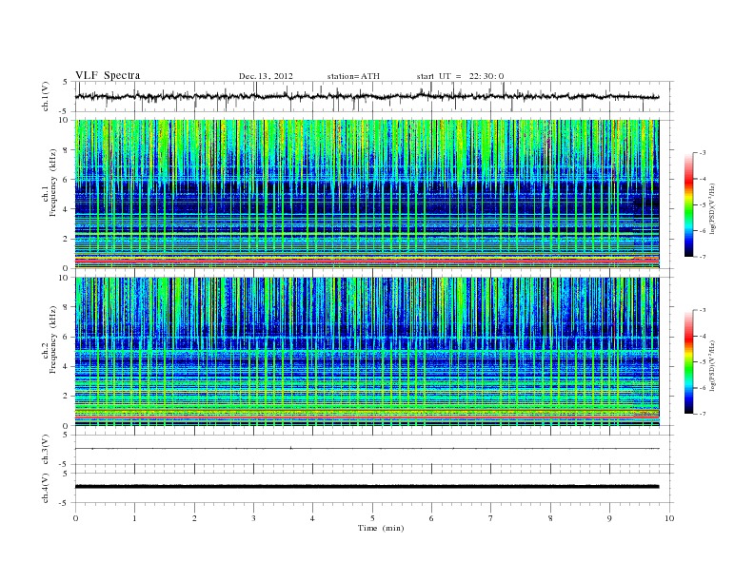The image size is (754, 582).
Task: Click the "station=ATH" header label
Action: pyautogui.click(x=353, y=76)
